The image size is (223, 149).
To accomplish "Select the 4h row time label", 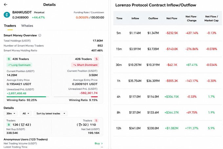I will tap(118, 97).
